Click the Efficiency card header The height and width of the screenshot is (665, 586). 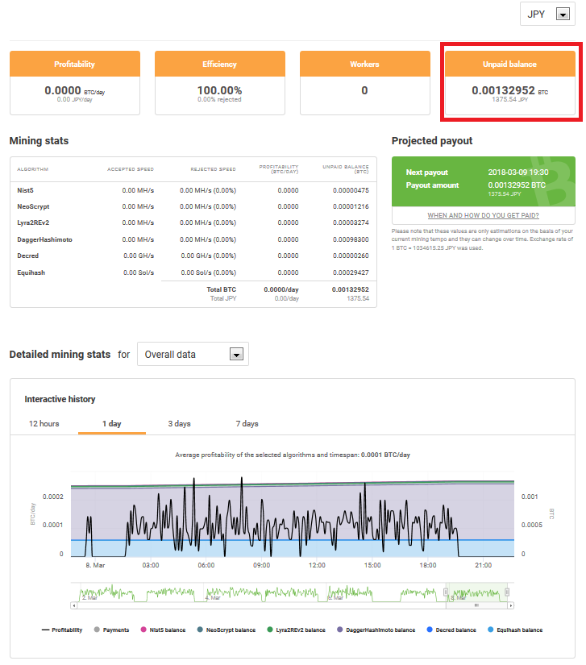pos(219,64)
